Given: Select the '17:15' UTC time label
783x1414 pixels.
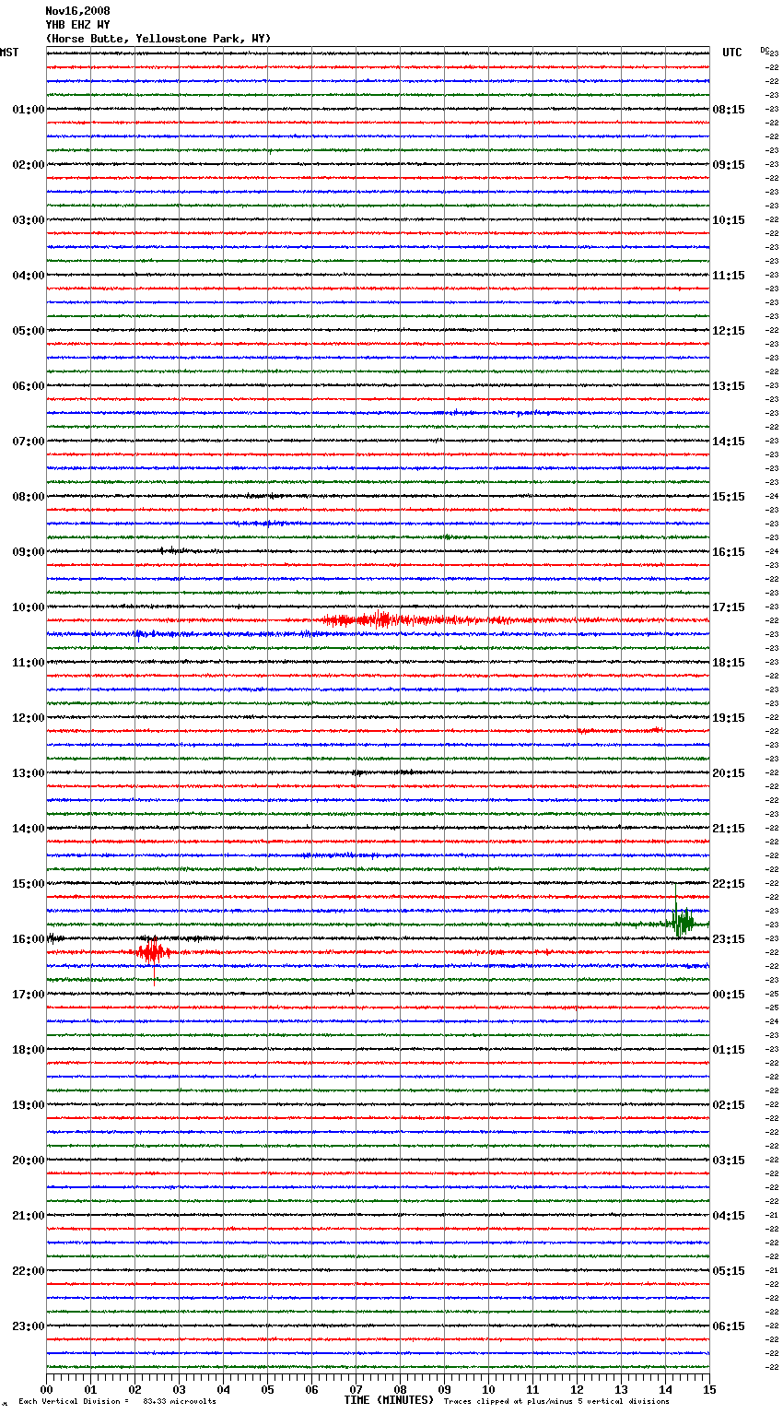Looking at the screenshot, I should click(729, 607).
